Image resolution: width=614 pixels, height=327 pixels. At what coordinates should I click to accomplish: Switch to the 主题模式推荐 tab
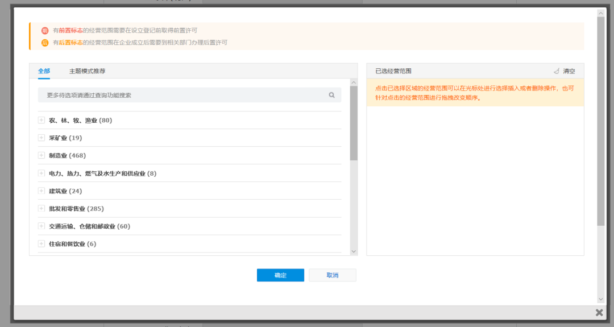pos(88,71)
